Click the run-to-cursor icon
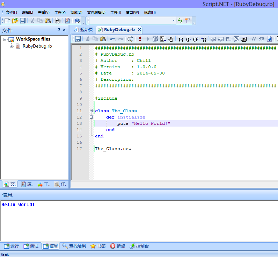The height and width of the screenshot is (257, 278). click(x=163, y=39)
